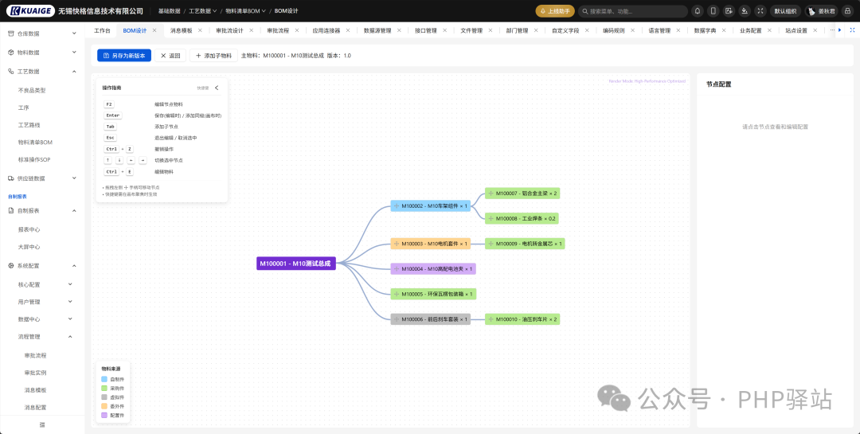Viewport: 860px width, 434px height.
Task: Click the image-with-plus icon beside the phone icon
Action: pyautogui.click(x=729, y=11)
